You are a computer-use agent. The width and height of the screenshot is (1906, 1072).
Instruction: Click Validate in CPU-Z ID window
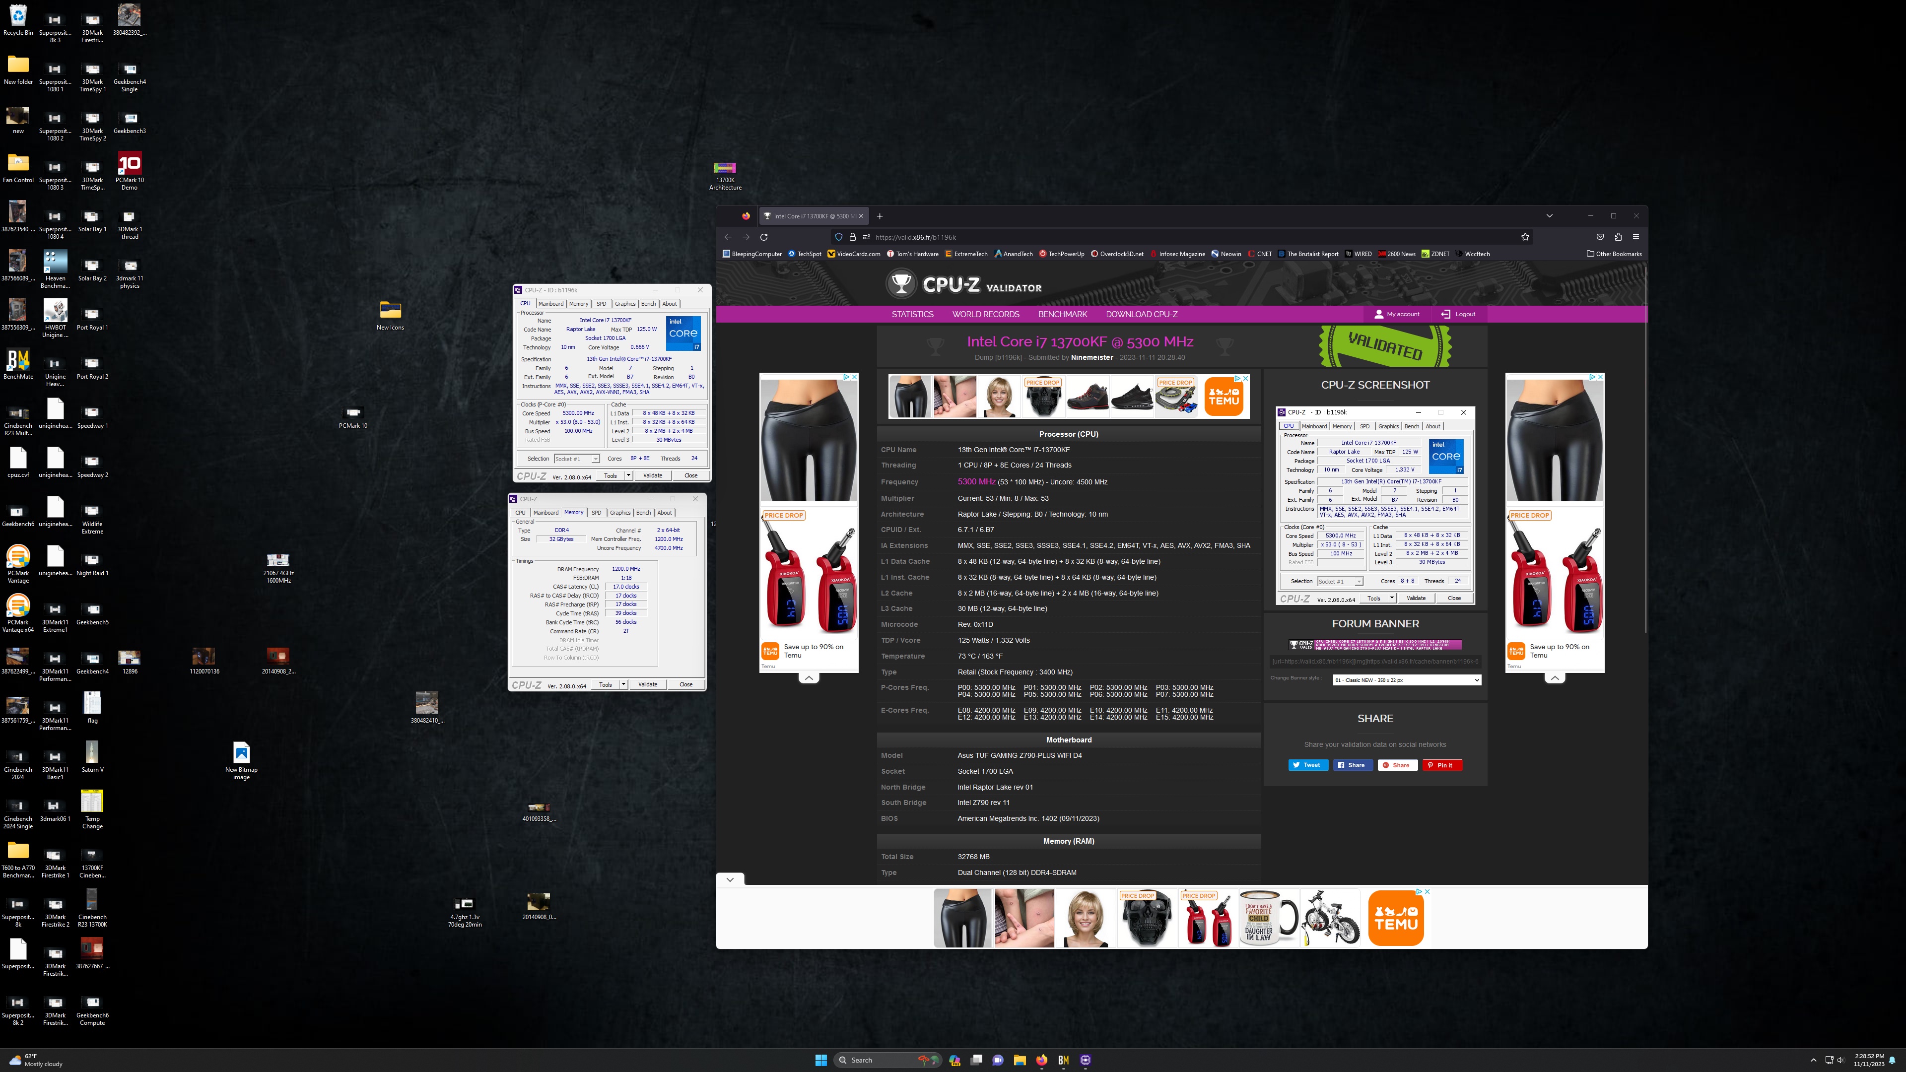tap(653, 475)
